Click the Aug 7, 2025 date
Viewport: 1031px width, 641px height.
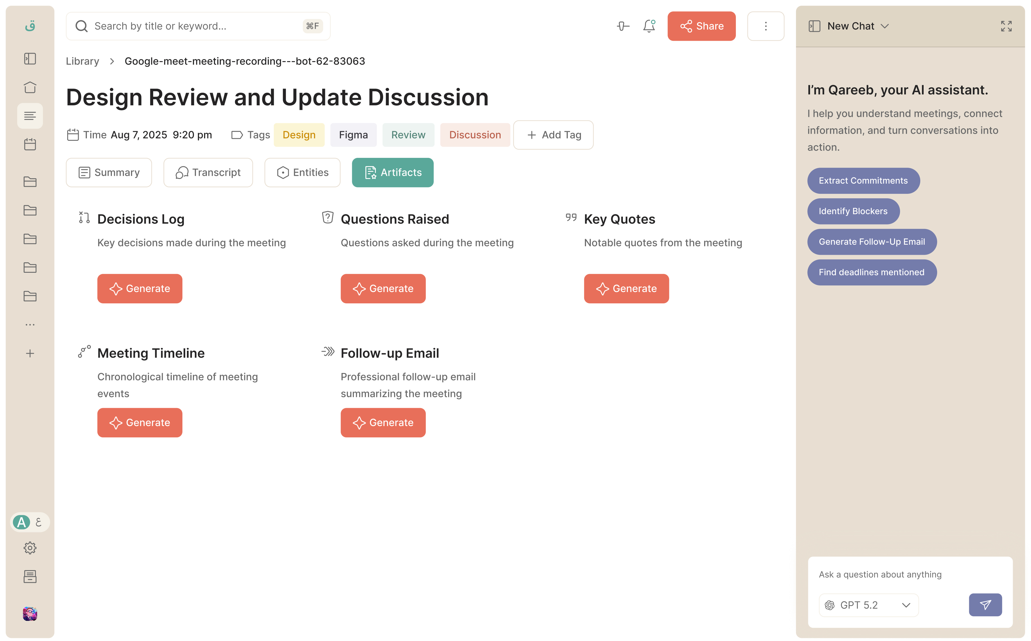[139, 135]
